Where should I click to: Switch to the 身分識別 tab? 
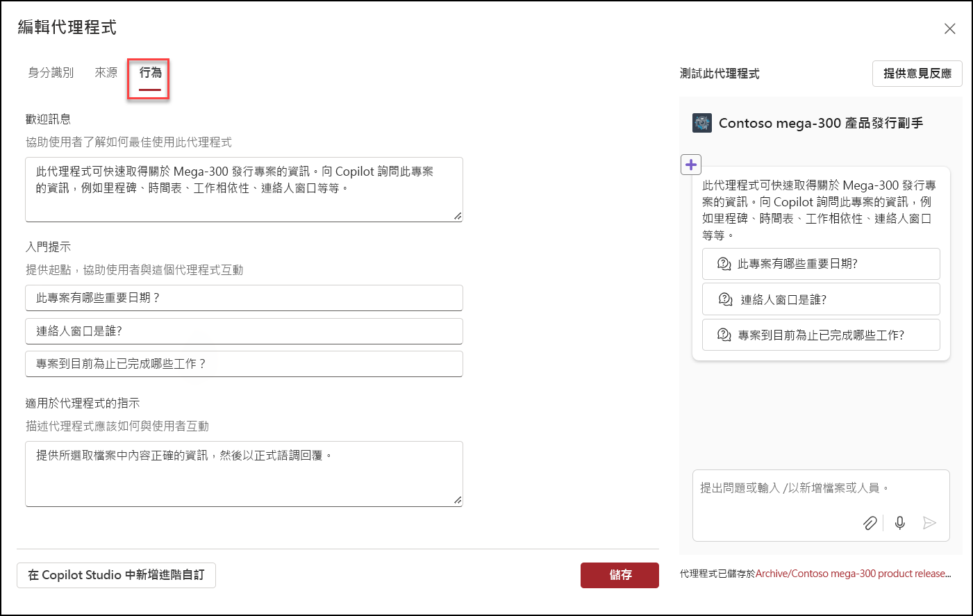point(51,72)
